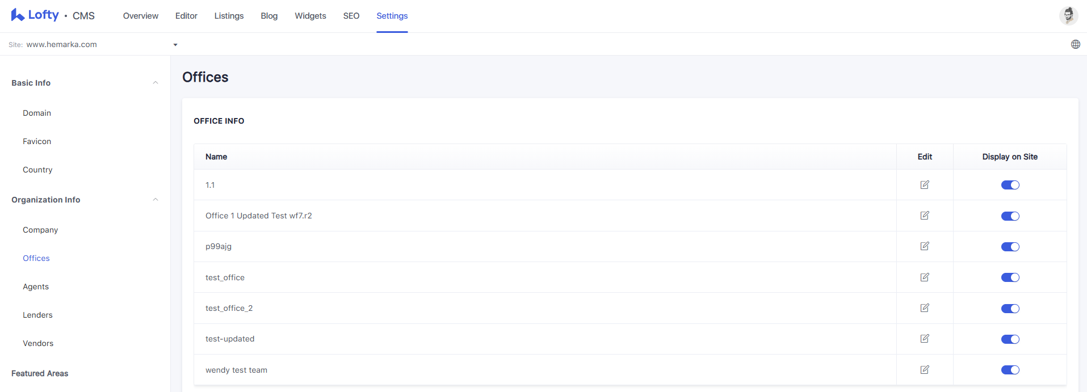Open the site selector dropdown arrow
Screen dimensions: 1087x392
coord(175,45)
